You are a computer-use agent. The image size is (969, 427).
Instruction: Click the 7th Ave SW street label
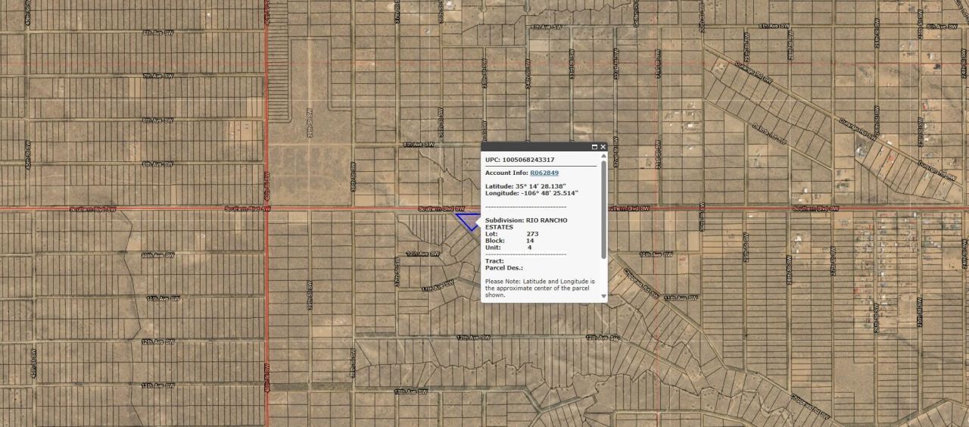158,76
